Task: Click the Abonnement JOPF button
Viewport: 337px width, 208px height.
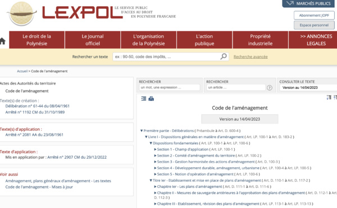Action: (314, 16)
